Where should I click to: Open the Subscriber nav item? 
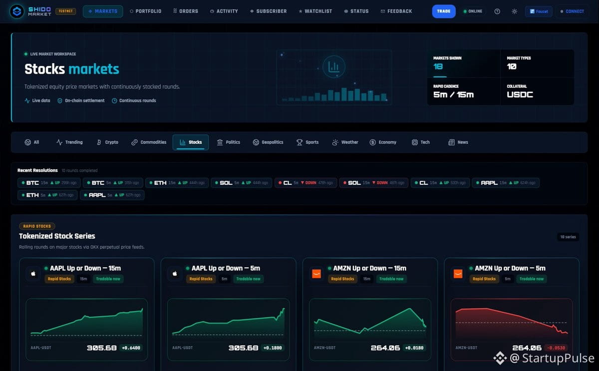pos(269,11)
